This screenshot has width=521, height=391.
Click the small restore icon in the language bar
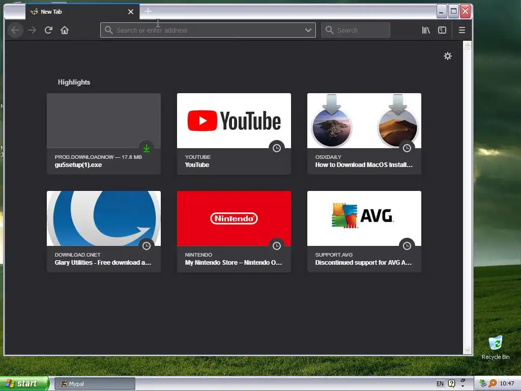(x=463, y=381)
